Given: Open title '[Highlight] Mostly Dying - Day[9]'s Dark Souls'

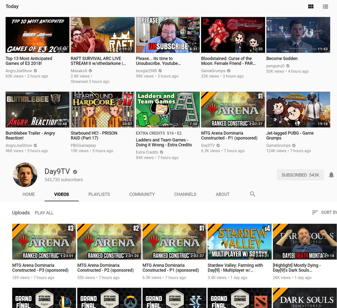Looking at the screenshot, I should (x=297, y=268).
